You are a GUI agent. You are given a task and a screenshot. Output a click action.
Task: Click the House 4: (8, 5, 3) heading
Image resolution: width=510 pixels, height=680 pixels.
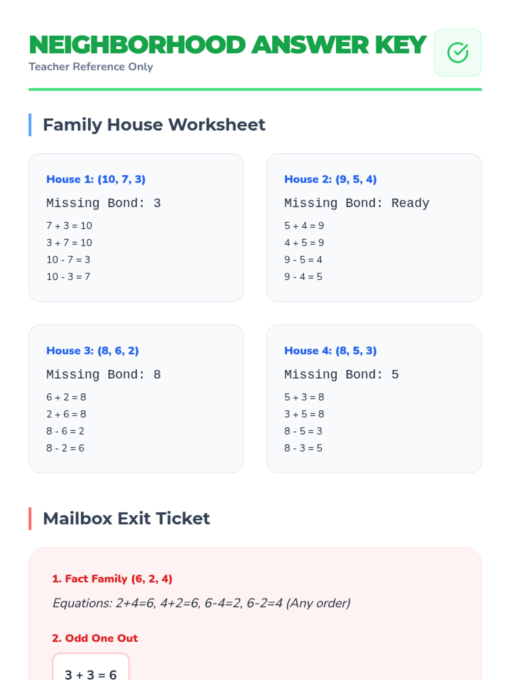330,351
